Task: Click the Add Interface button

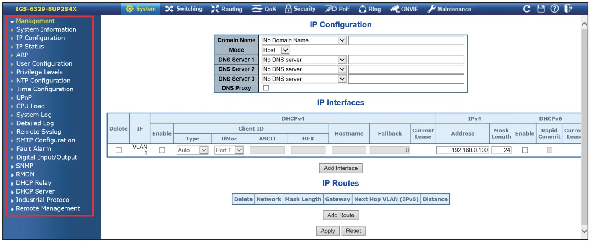Action: [341, 168]
